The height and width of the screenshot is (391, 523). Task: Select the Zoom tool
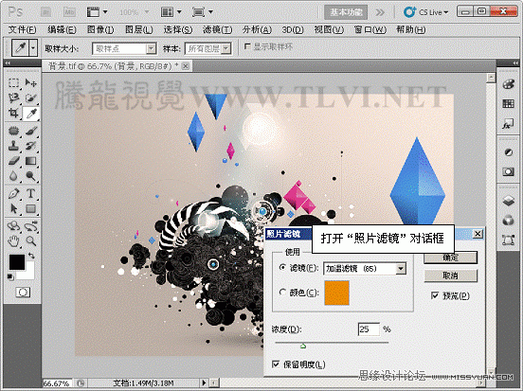click(x=30, y=241)
